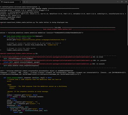
Task: Close the Prompt de comando tab
Action: click(20, 2)
